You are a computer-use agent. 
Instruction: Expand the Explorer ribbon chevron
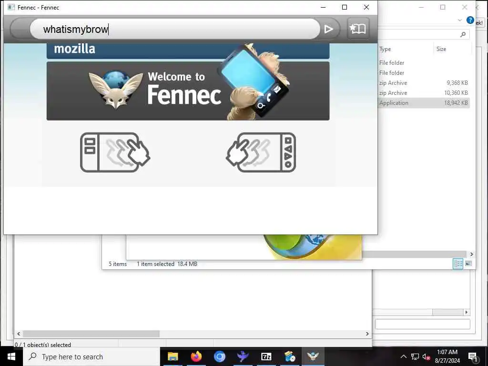460,20
